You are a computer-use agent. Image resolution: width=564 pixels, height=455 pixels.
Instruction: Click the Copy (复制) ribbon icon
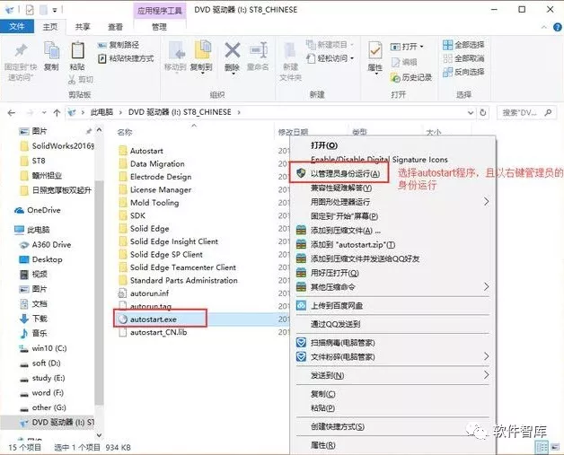(x=51, y=50)
